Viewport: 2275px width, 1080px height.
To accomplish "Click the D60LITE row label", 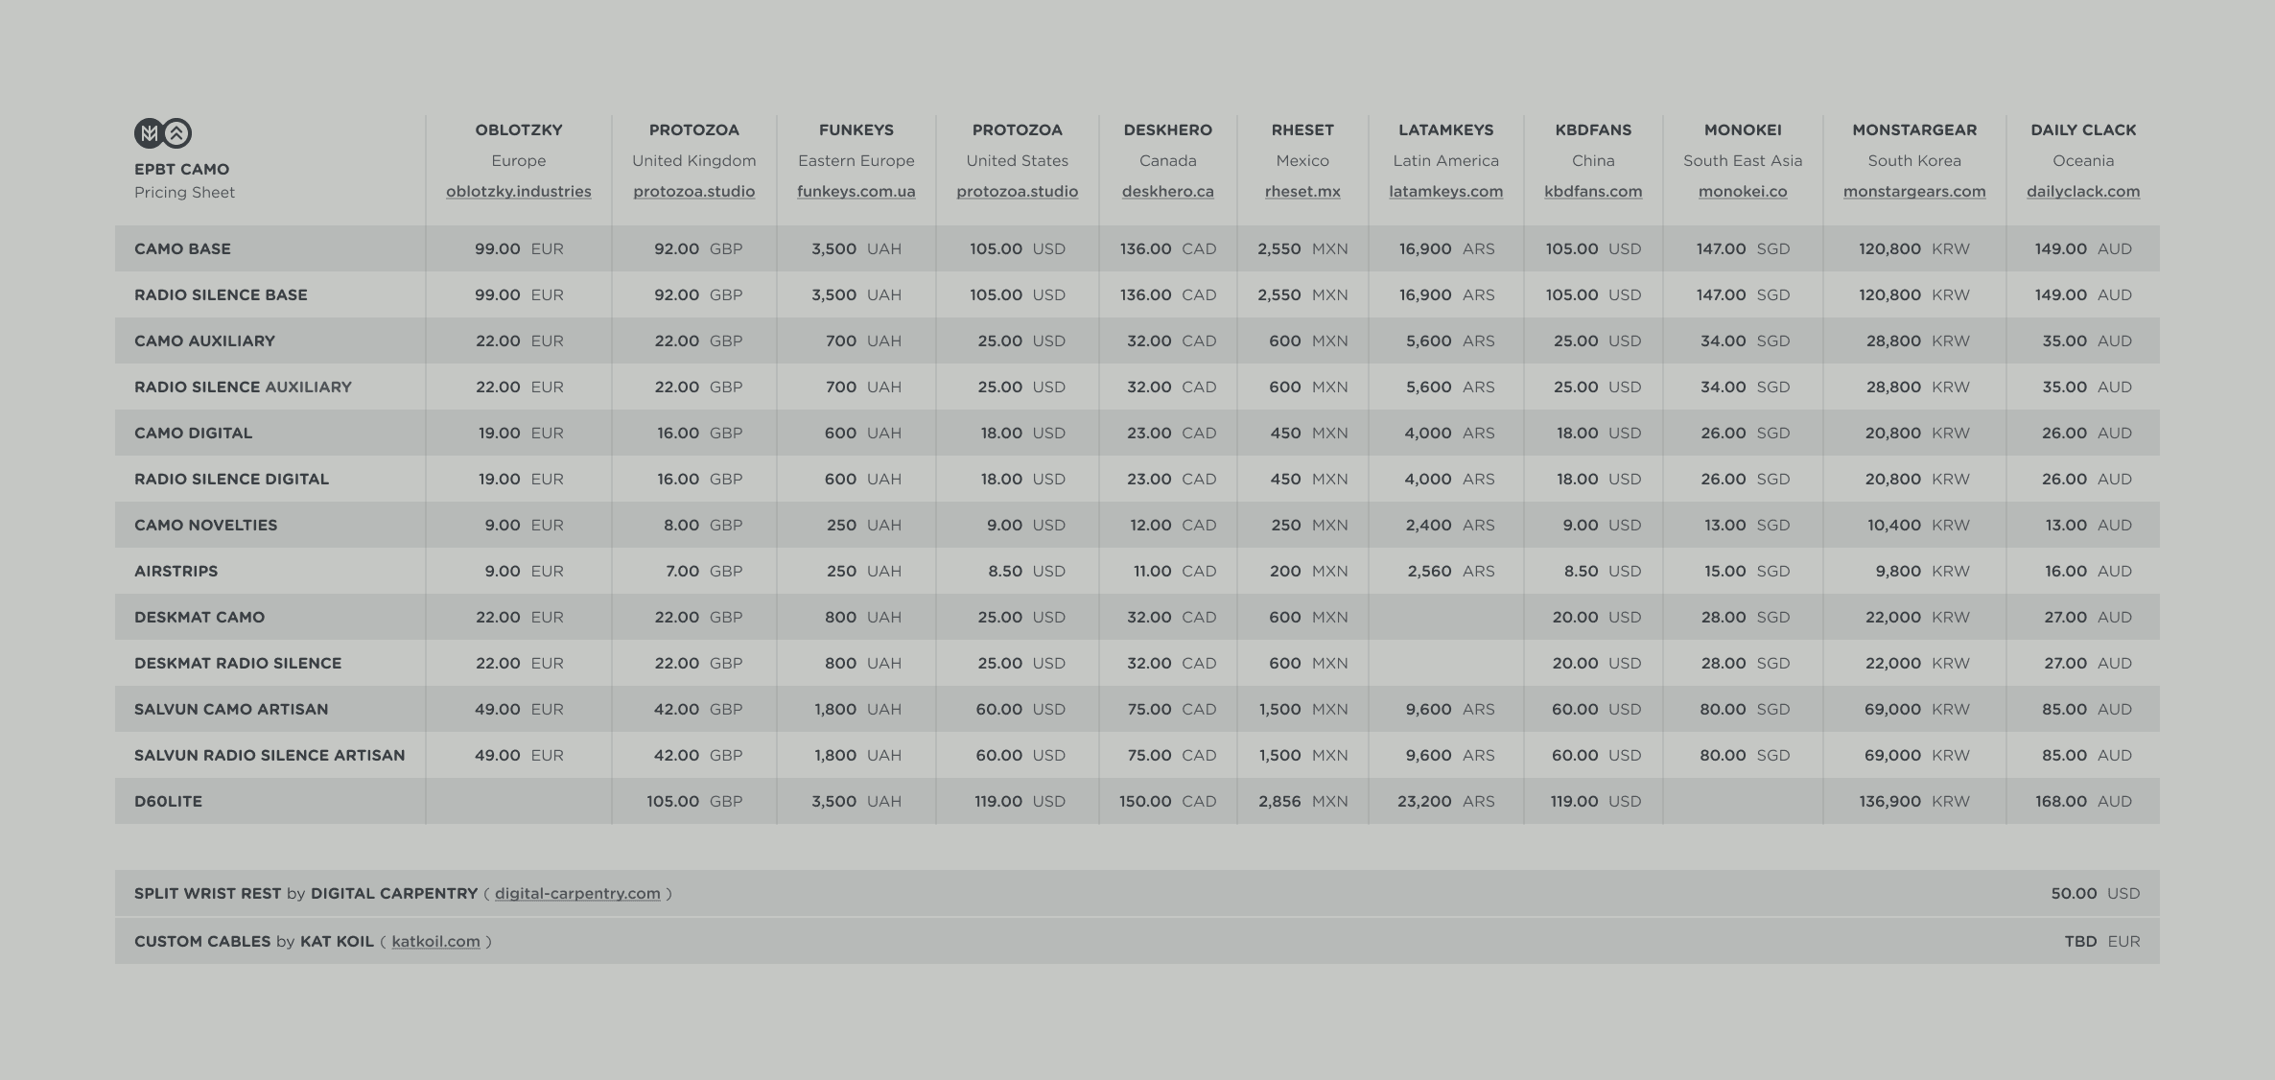I will coord(168,802).
